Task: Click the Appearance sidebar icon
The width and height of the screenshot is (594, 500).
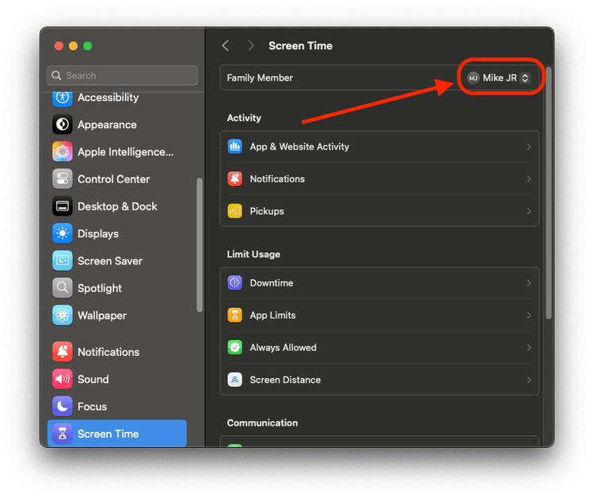Action: click(63, 124)
